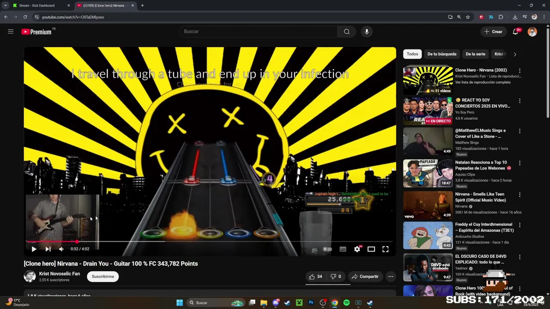This screenshot has width=550, height=309.
Task: Open Windows Start menu
Action: click(x=180, y=303)
